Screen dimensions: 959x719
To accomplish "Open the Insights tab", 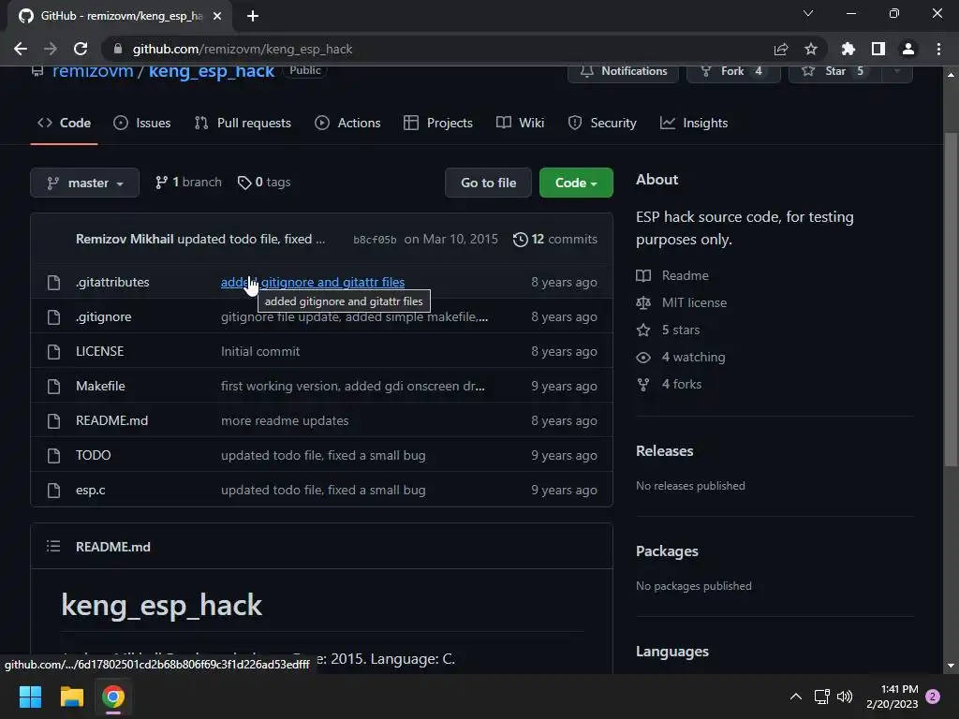I will (694, 123).
